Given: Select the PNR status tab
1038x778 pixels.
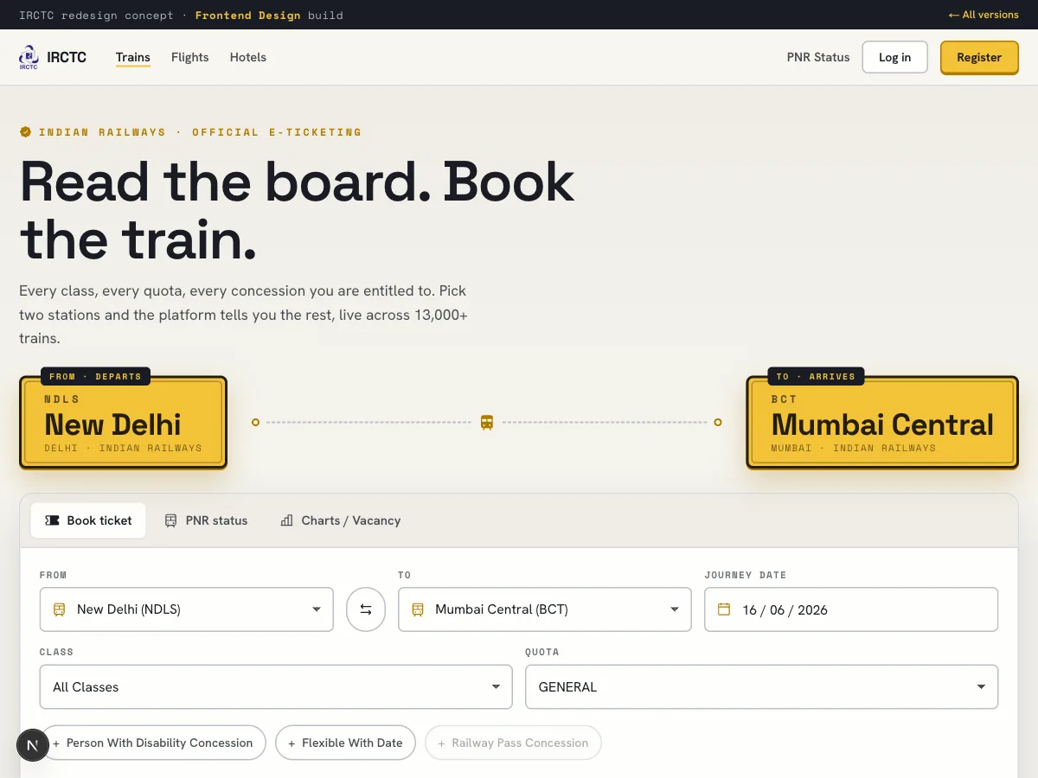Looking at the screenshot, I should tap(206, 520).
